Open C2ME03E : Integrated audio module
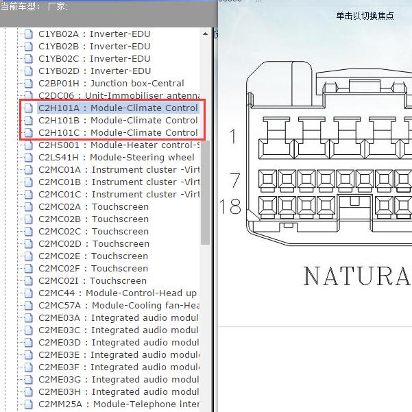Image resolution: width=412 pixels, height=412 pixels. 119,355
